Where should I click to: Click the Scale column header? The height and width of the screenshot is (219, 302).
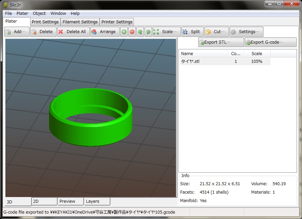click(257, 54)
